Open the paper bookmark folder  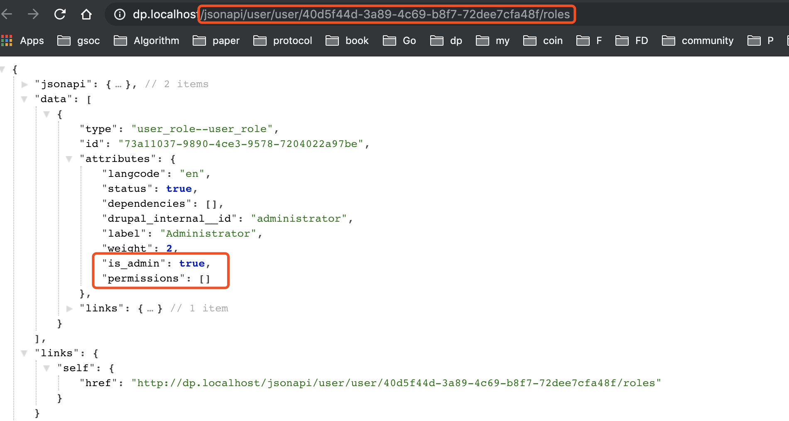[216, 41]
